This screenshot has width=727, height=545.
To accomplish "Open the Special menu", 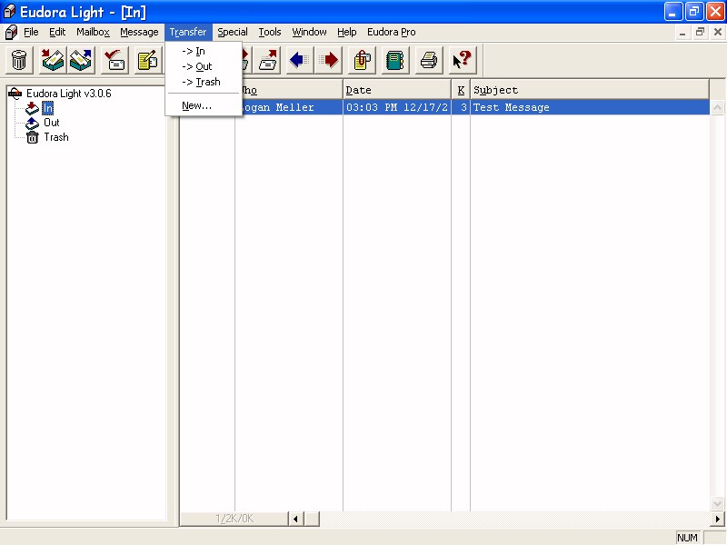I will (x=233, y=32).
